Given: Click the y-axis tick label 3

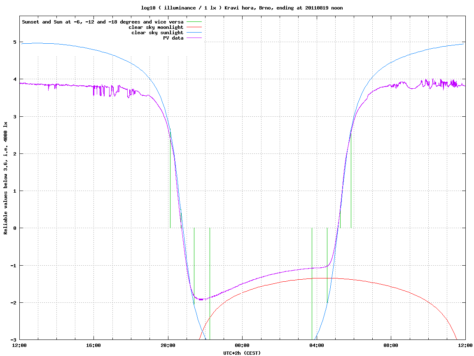Looking at the screenshot, I should (x=15, y=117).
